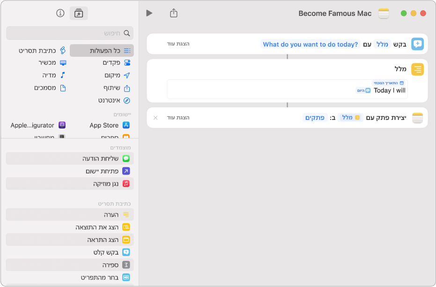Click the מוצמדים section header

click(120, 148)
